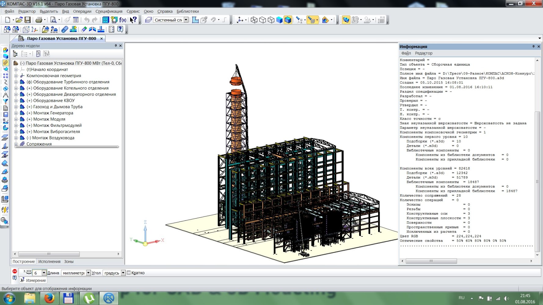Select the shaded-with-edges cube icon
The image size is (543, 305).
pos(288,20)
